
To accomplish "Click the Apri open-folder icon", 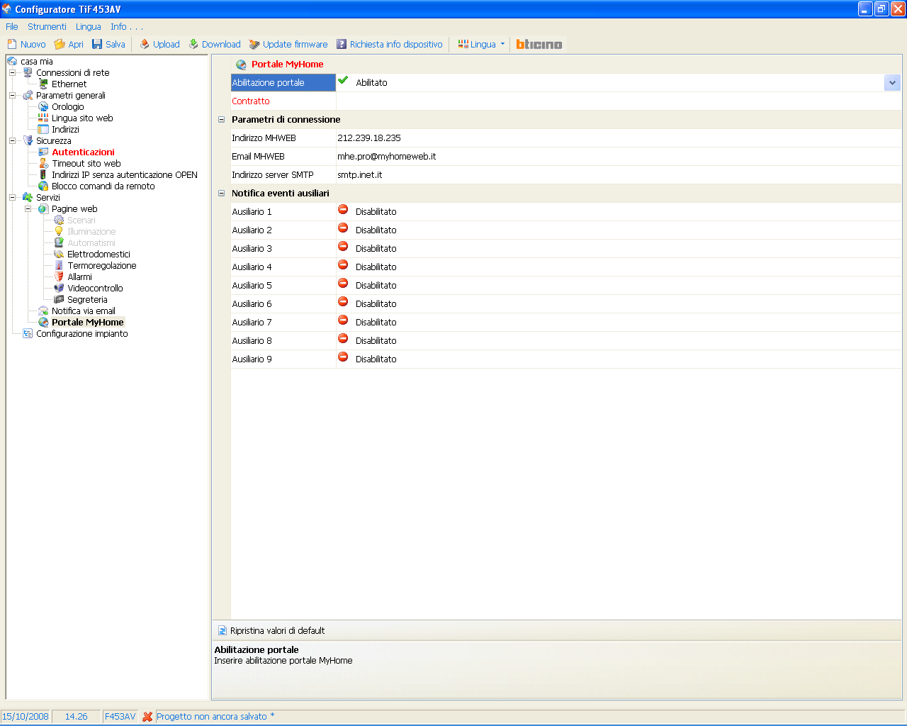I will [60, 44].
